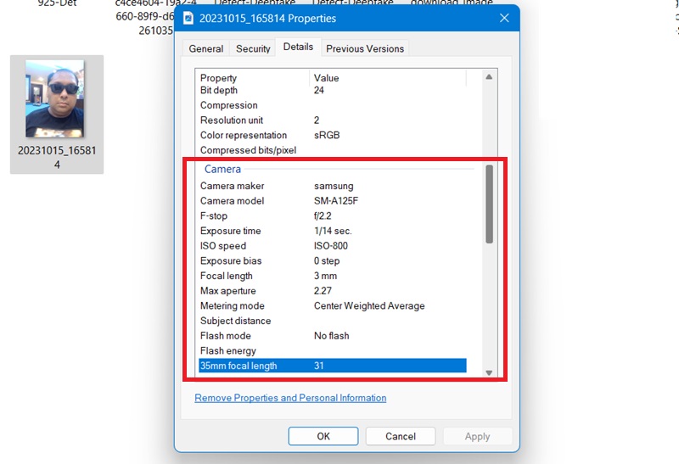
Task: Switch to the General tab
Action: pos(206,48)
